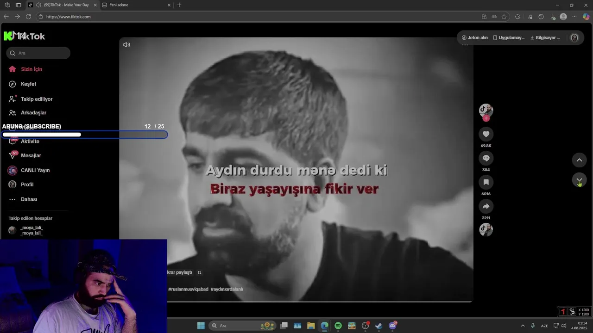Open the Edge profile icon
The height and width of the screenshot is (333, 593).
pyautogui.click(x=563, y=17)
